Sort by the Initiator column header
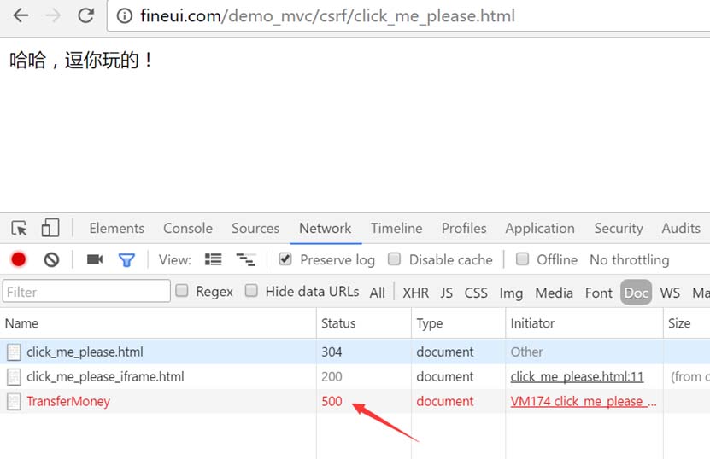 584,323
